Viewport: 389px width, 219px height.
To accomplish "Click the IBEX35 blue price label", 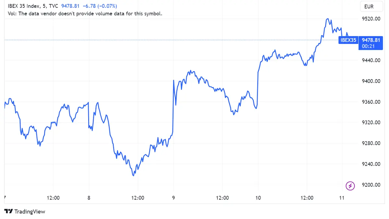I will 348,40.
